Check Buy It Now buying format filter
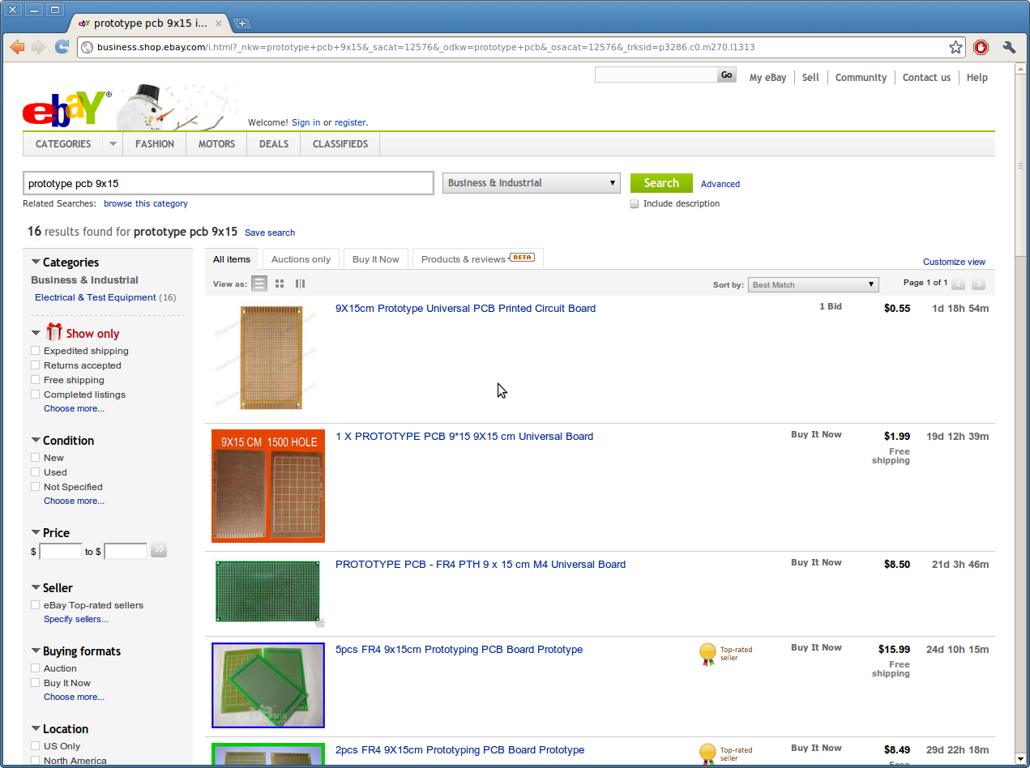1030x768 pixels. click(35, 683)
